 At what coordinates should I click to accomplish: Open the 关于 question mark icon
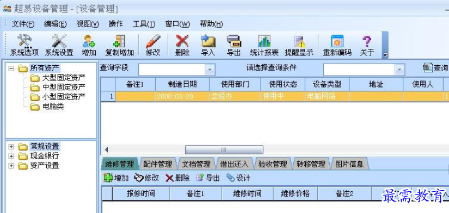[x=367, y=45]
